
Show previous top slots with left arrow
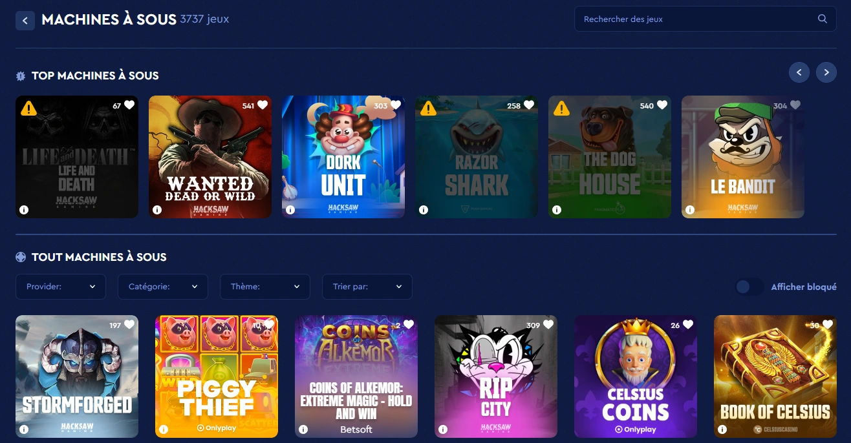pos(799,72)
